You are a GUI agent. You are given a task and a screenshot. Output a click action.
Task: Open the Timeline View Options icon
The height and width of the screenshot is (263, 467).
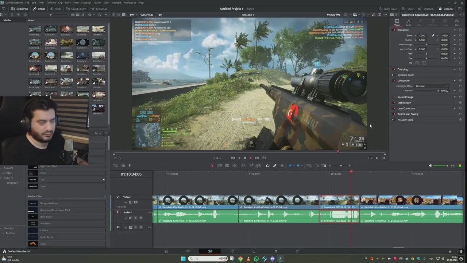tap(115, 165)
